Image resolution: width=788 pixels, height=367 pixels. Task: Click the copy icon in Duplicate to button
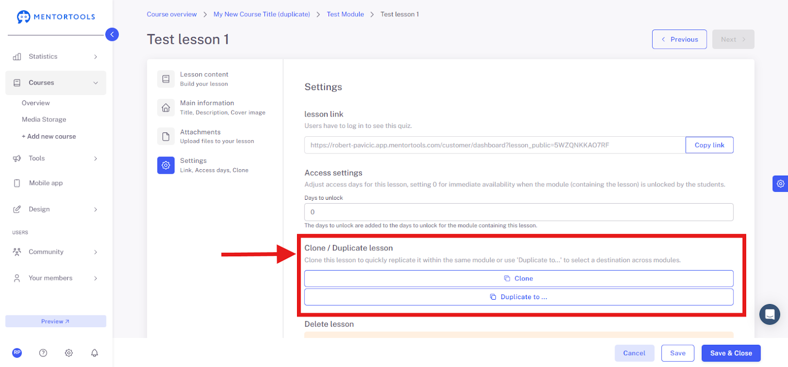click(x=493, y=297)
